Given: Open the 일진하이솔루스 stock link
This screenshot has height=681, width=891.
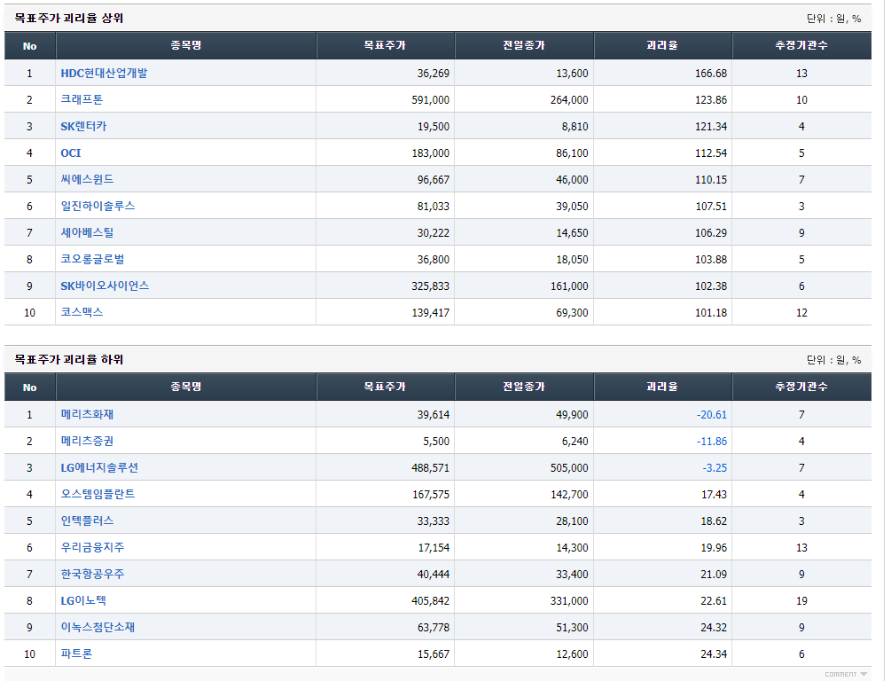Looking at the screenshot, I should pyautogui.click(x=98, y=206).
